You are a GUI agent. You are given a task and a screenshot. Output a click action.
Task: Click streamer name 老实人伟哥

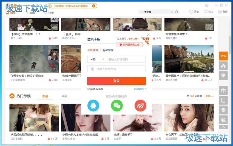[172, 80]
